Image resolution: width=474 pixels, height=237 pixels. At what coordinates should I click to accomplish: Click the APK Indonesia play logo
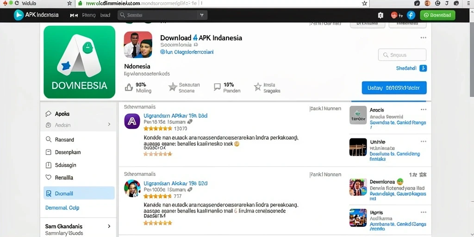[x=19, y=15]
